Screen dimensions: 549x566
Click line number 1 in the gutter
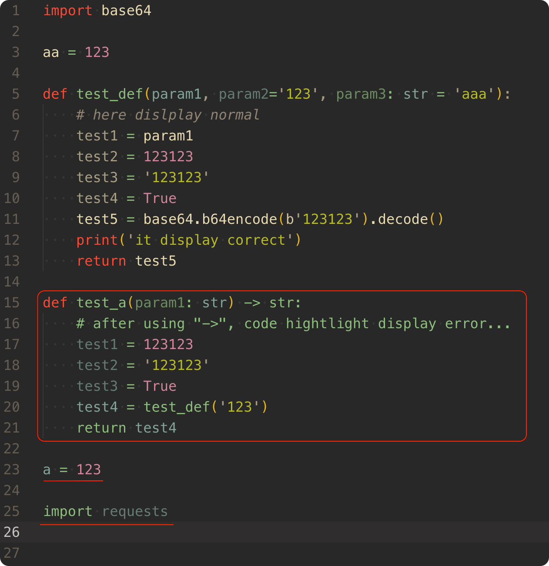16,10
